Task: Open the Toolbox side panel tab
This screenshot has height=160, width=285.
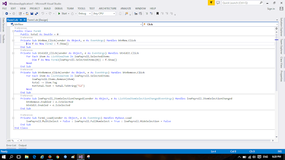Action: [4, 39]
